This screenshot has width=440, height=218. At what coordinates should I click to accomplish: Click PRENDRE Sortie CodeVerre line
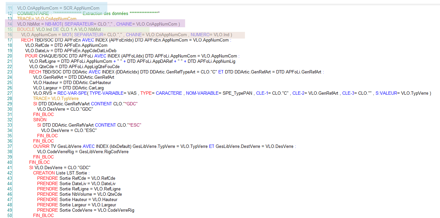[x=85, y=210]
